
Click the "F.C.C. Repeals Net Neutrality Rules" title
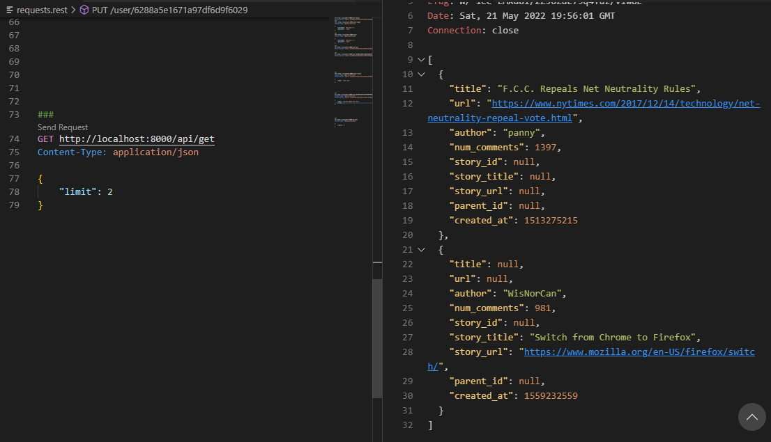pos(597,89)
